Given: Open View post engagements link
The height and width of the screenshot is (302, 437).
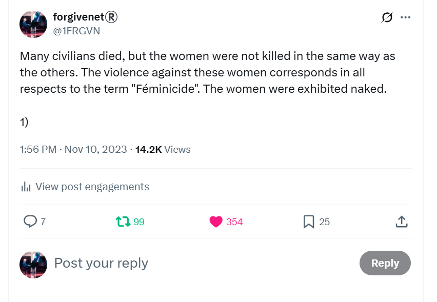Looking at the screenshot, I should coord(92,187).
